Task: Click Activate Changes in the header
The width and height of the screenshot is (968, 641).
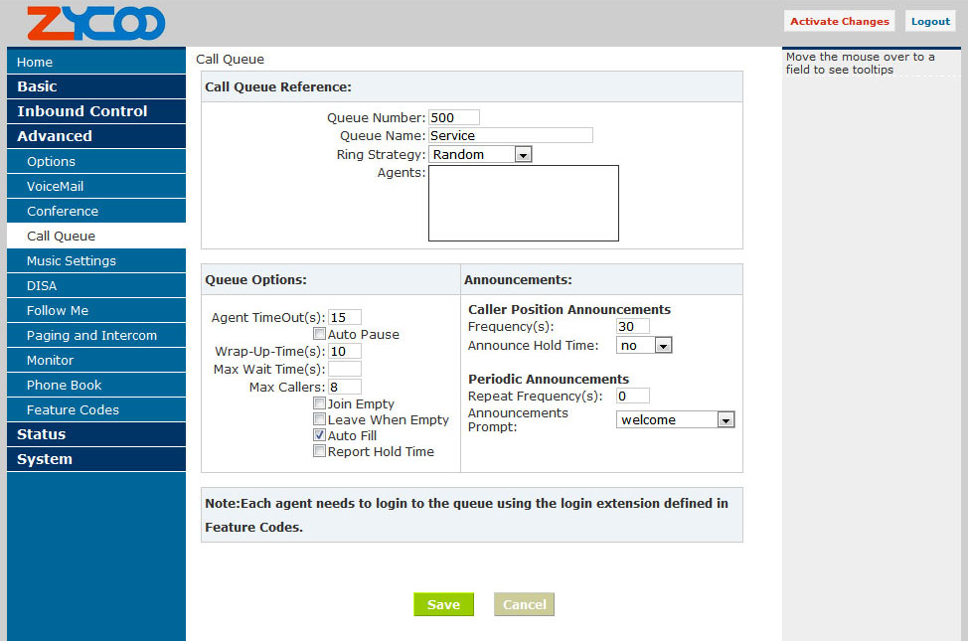Action: pyautogui.click(x=839, y=22)
